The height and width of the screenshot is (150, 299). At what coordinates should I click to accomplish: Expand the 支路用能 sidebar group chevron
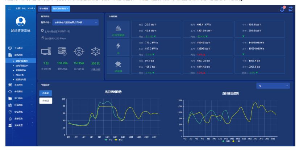(x=32, y=85)
